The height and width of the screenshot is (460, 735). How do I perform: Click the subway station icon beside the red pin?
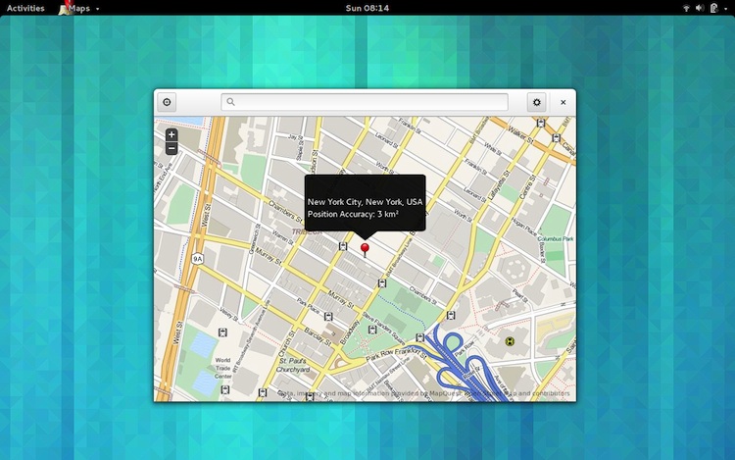[x=343, y=246]
